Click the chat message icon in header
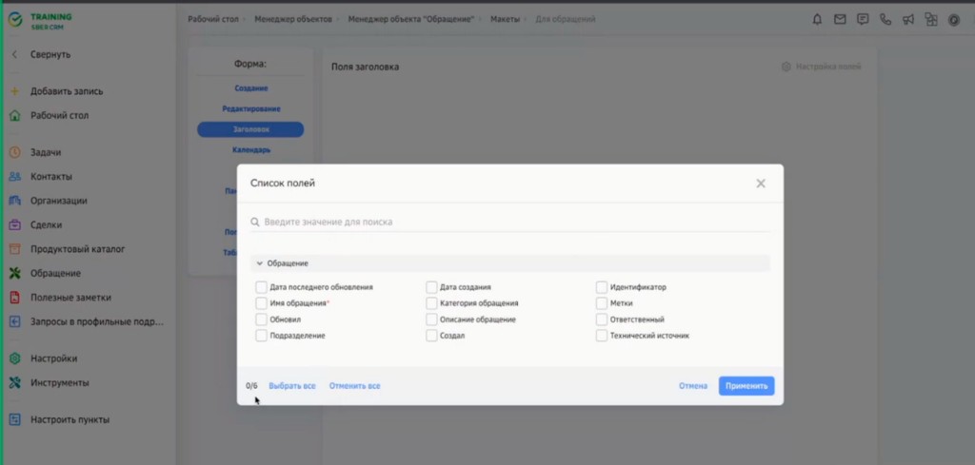This screenshot has height=465, width=975. (863, 19)
